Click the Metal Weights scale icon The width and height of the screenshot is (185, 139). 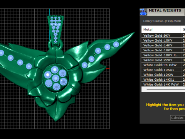[143, 12]
